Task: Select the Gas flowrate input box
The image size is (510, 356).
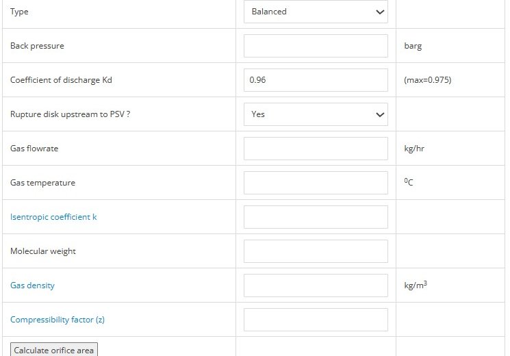Action: click(x=316, y=149)
